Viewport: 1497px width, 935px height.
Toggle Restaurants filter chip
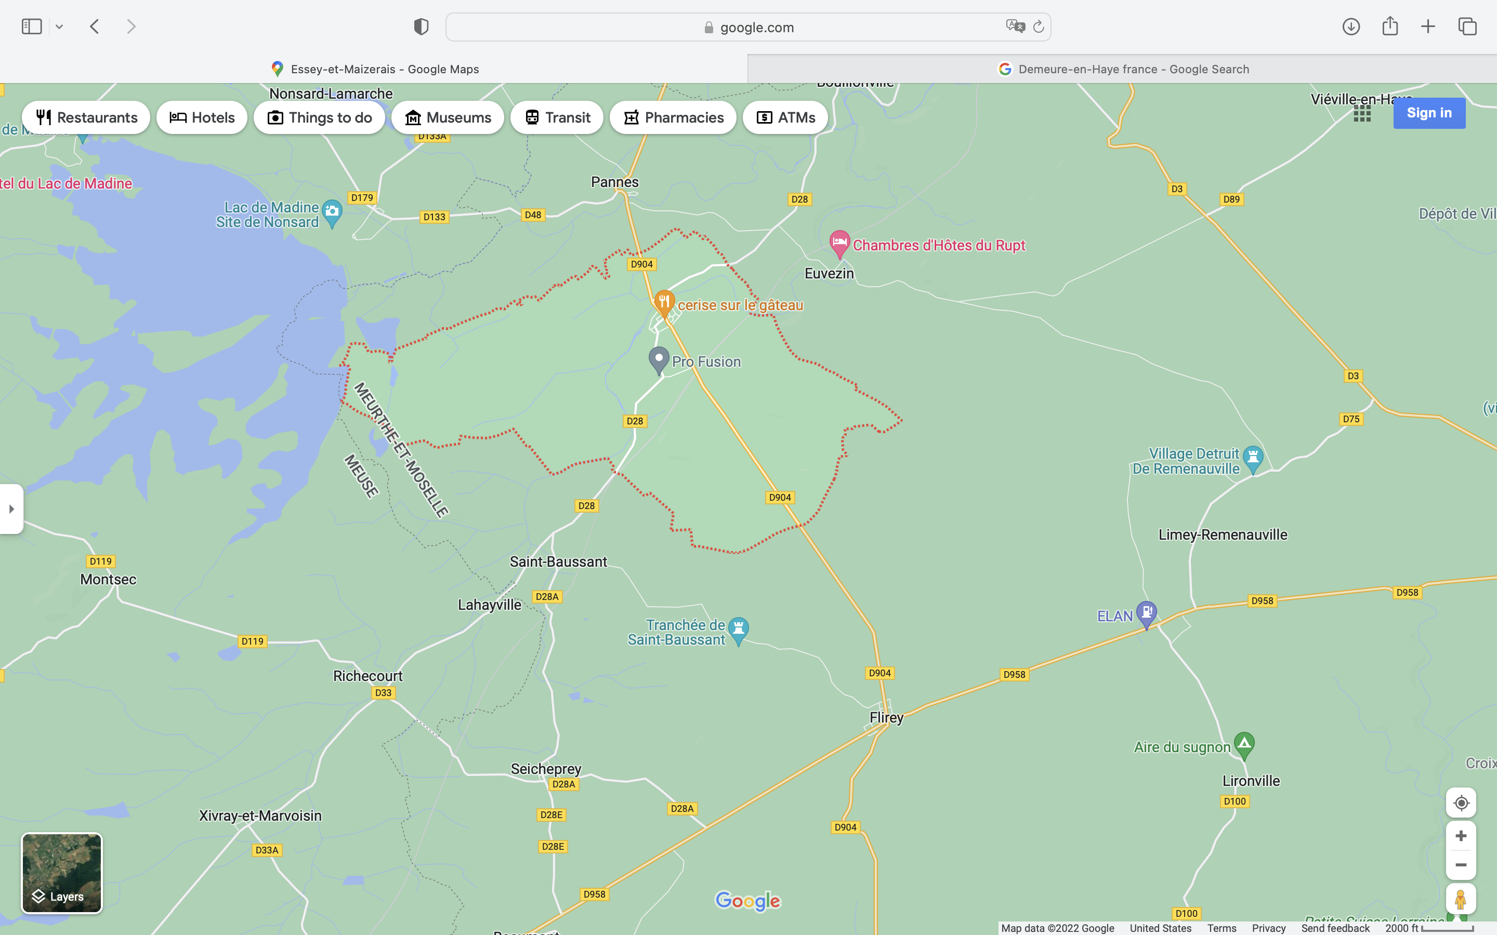point(86,117)
